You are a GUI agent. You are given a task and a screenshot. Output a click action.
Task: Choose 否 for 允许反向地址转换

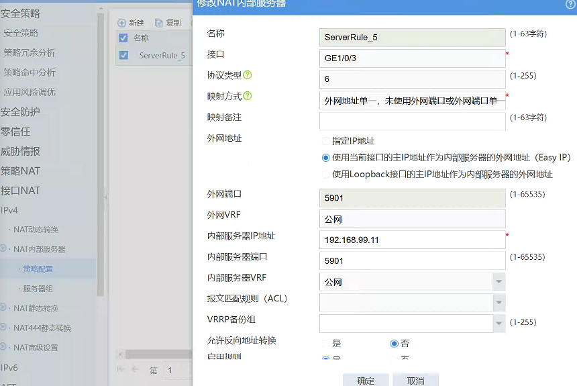click(x=394, y=343)
